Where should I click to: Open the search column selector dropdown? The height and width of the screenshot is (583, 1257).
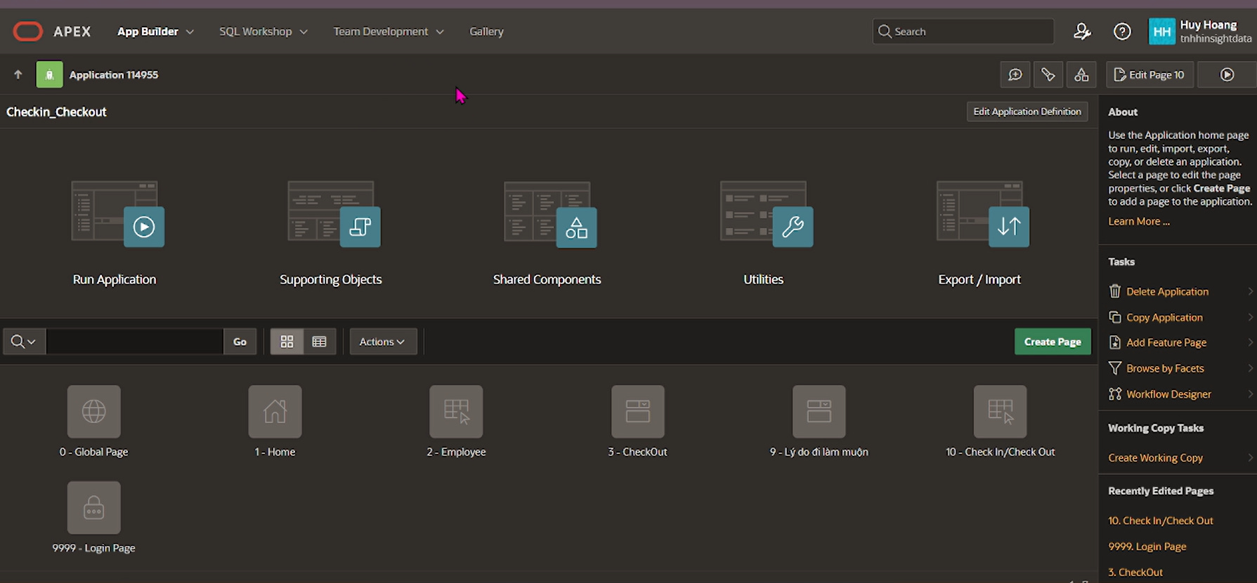tap(24, 342)
